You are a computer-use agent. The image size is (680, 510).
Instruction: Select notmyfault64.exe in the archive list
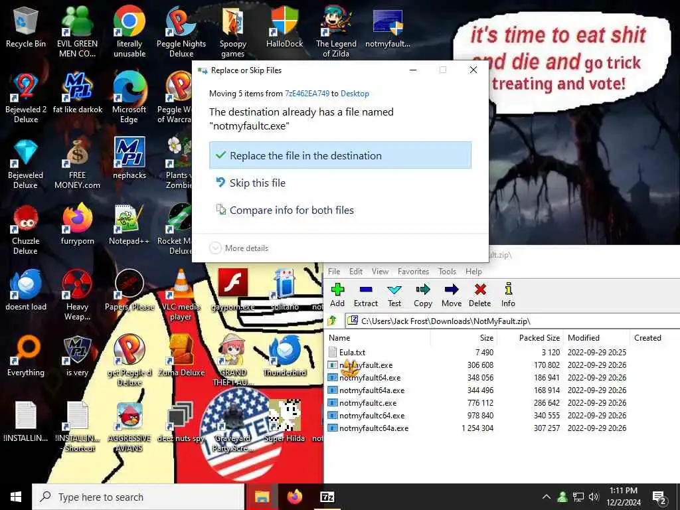click(369, 377)
